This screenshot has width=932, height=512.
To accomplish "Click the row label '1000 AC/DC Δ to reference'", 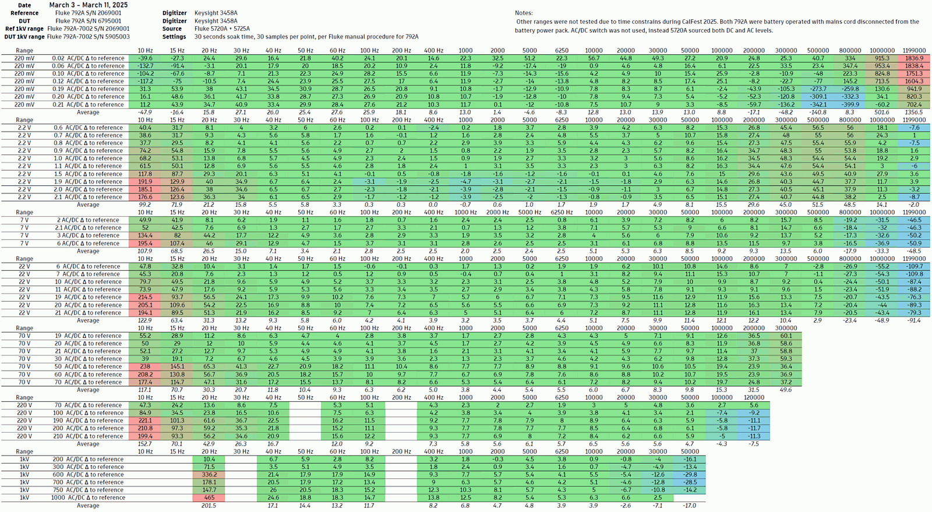I will pos(87,497).
